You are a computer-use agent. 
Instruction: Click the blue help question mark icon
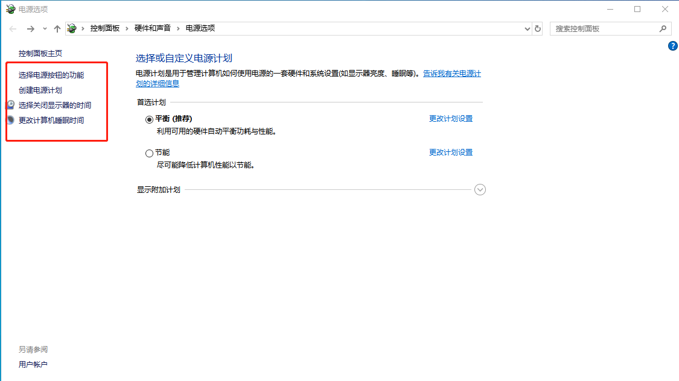pos(673,45)
